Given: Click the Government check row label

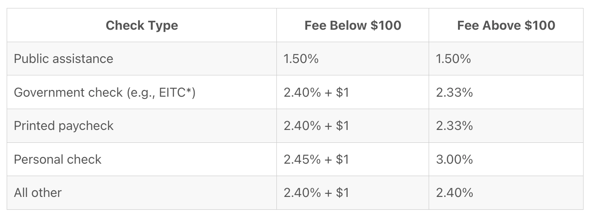Looking at the screenshot, I should click(x=67, y=93).
